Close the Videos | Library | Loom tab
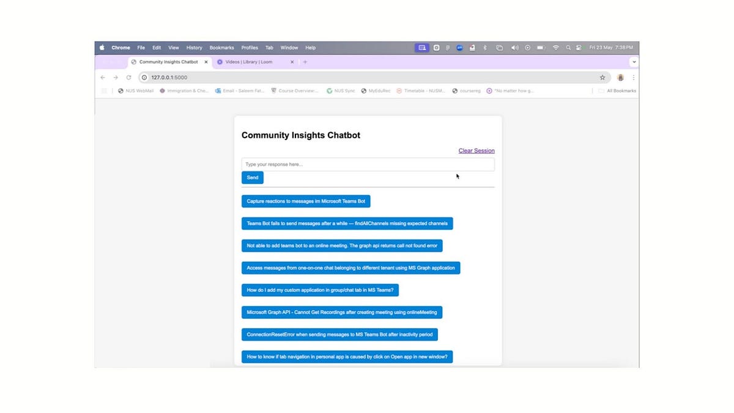The height and width of the screenshot is (413, 734). click(292, 62)
